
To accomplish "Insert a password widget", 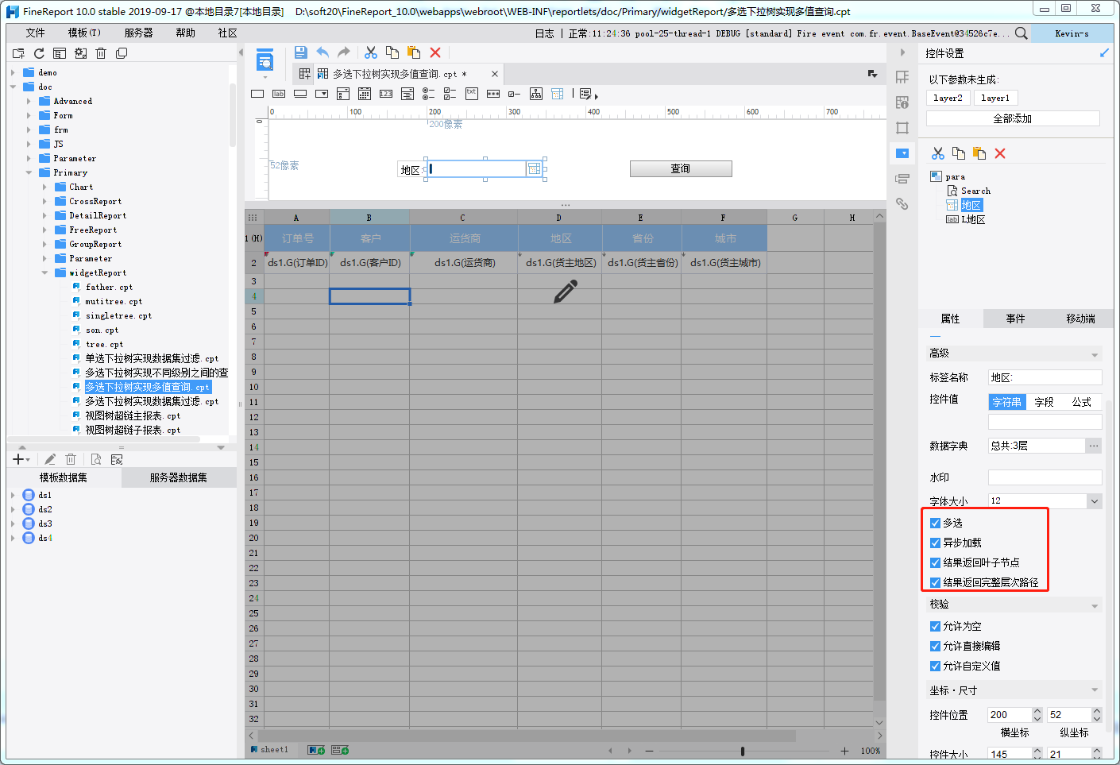I will point(493,94).
